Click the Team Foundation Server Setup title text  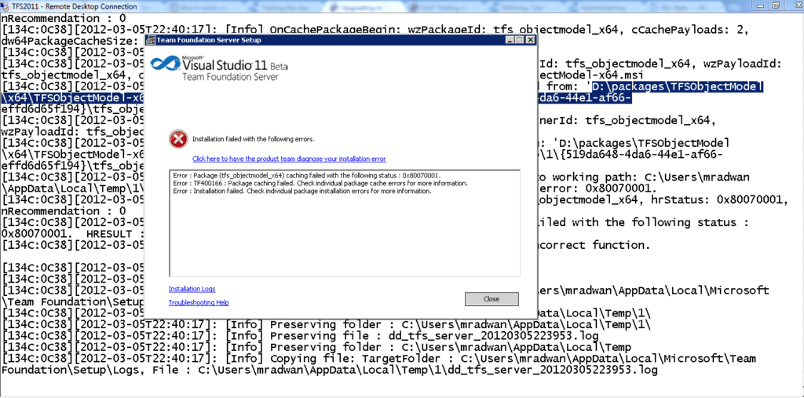pyautogui.click(x=209, y=40)
